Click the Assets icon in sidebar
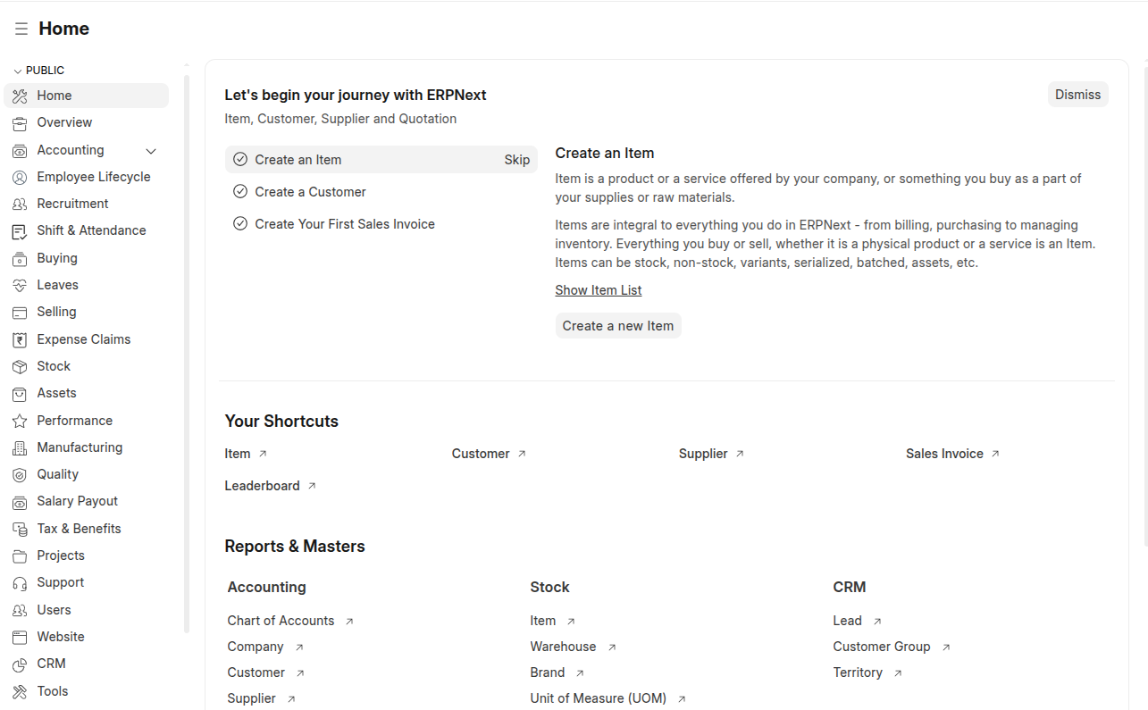The image size is (1148, 710). [20, 393]
